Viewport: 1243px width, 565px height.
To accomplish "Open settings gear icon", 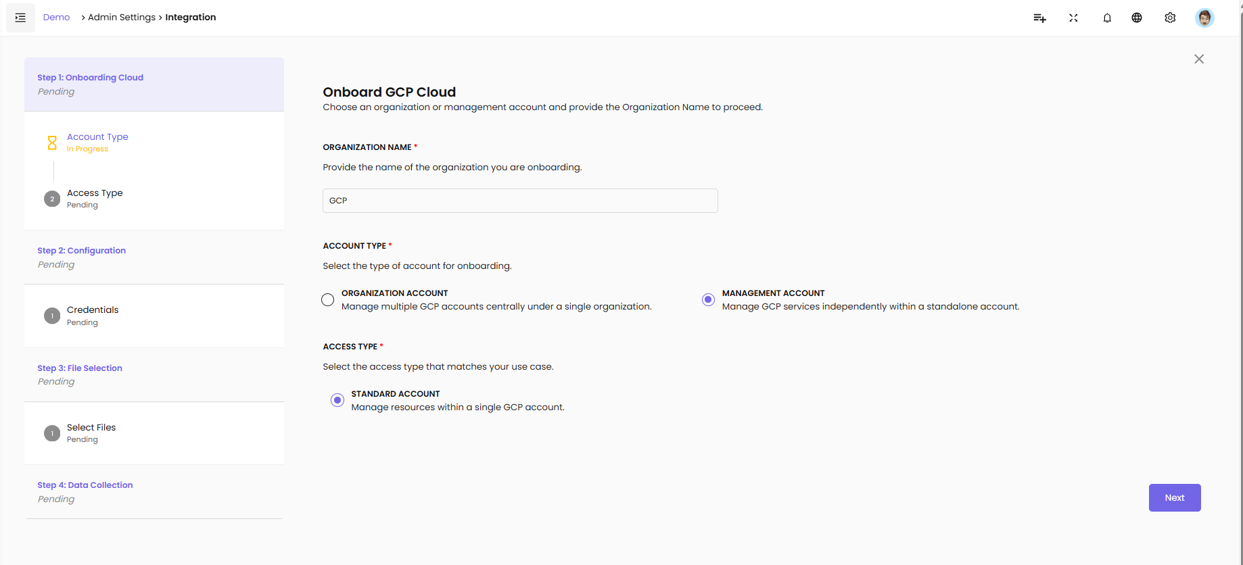I will click(1170, 18).
